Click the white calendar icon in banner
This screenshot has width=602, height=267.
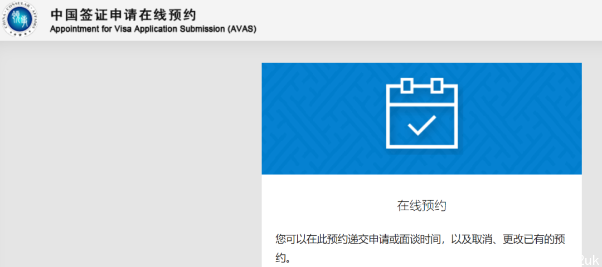point(421,113)
